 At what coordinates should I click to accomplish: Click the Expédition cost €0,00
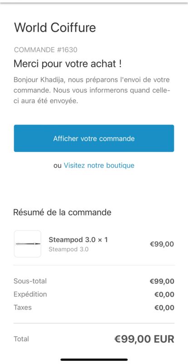164,294
